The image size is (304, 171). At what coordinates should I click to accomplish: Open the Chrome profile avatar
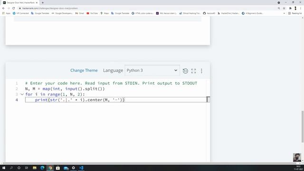coord(295,9)
